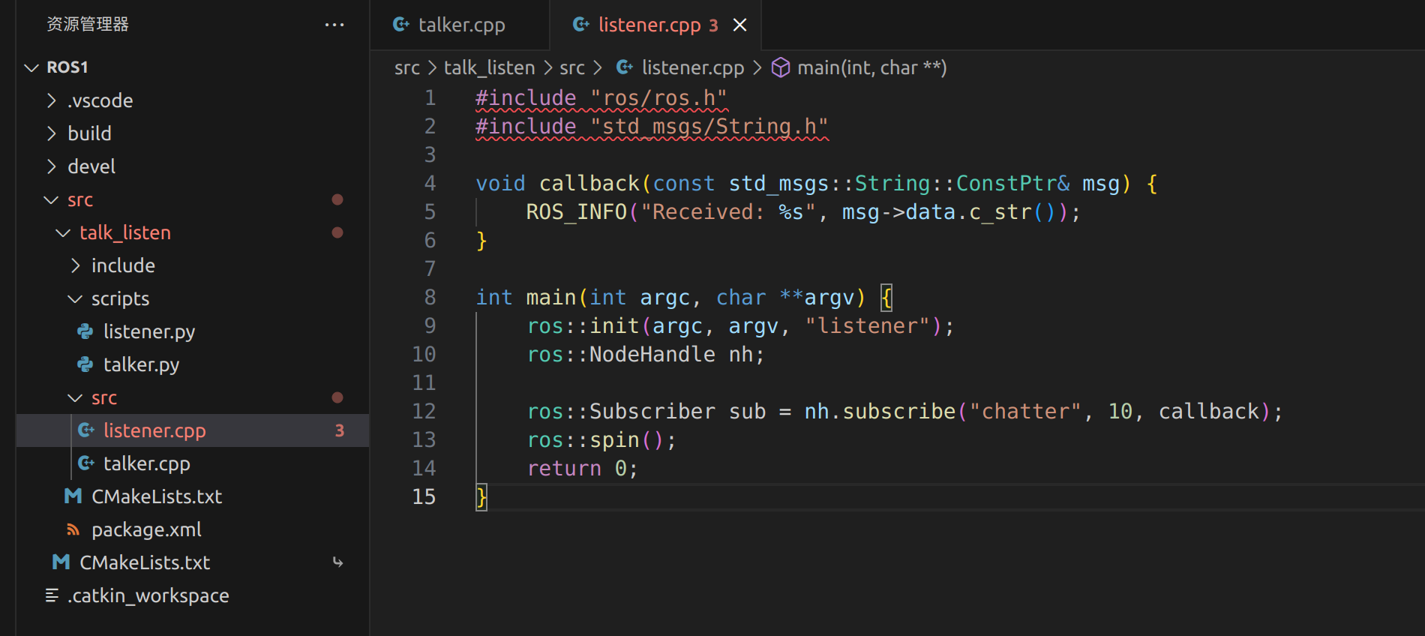
Task: Click the cube symbol icon in breadcrumb
Action: click(x=781, y=68)
